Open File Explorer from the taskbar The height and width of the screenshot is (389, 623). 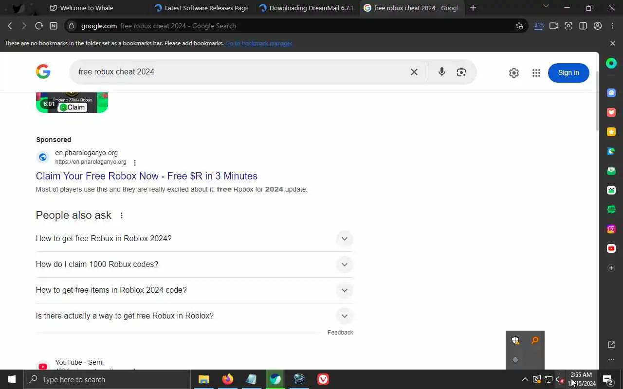click(203, 379)
